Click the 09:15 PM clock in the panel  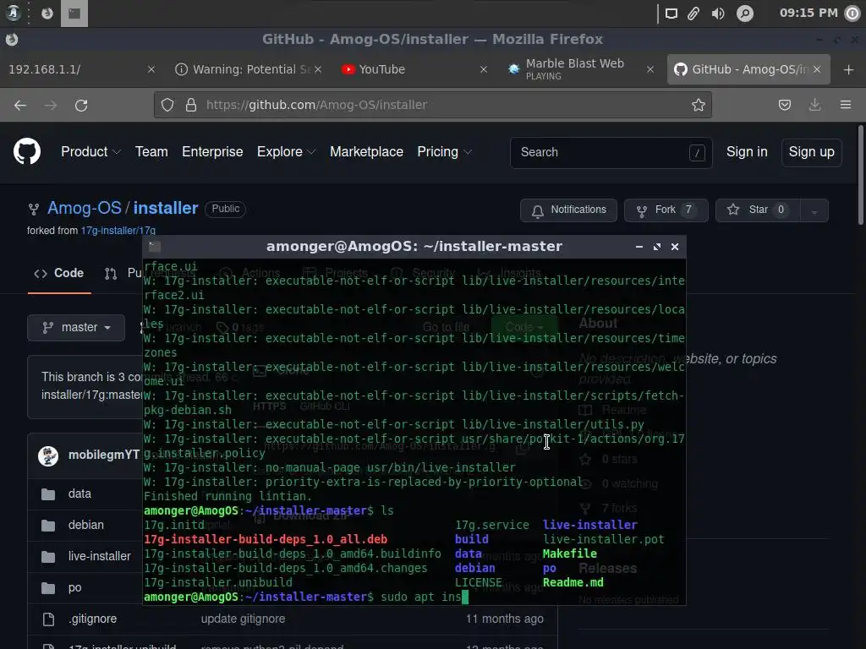pos(808,13)
